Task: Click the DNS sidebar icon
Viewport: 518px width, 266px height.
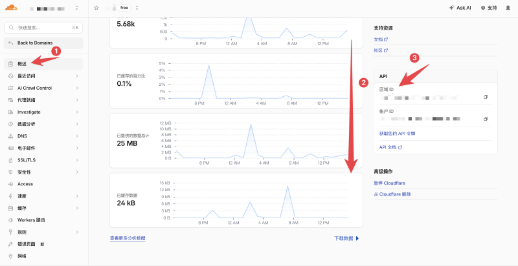Action: (10, 136)
